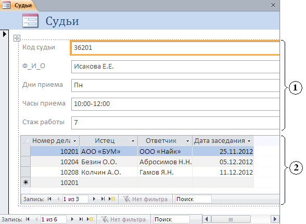
Task: Open the Дата заседания column dropdown
Action: pyautogui.click(x=249, y=141)
